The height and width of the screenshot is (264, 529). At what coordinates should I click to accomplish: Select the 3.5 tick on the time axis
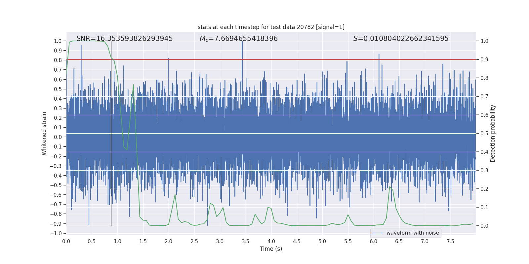(x=245, y=241)
